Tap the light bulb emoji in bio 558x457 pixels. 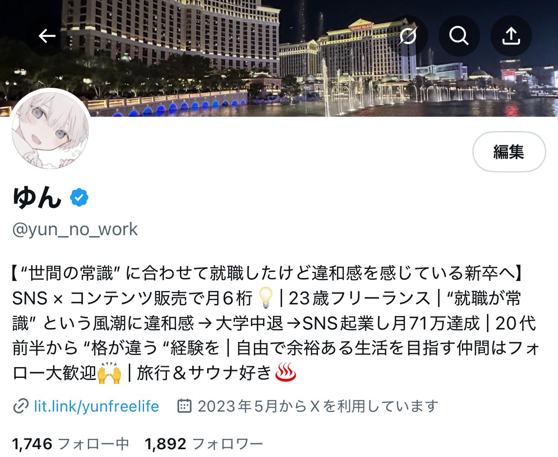266,298
